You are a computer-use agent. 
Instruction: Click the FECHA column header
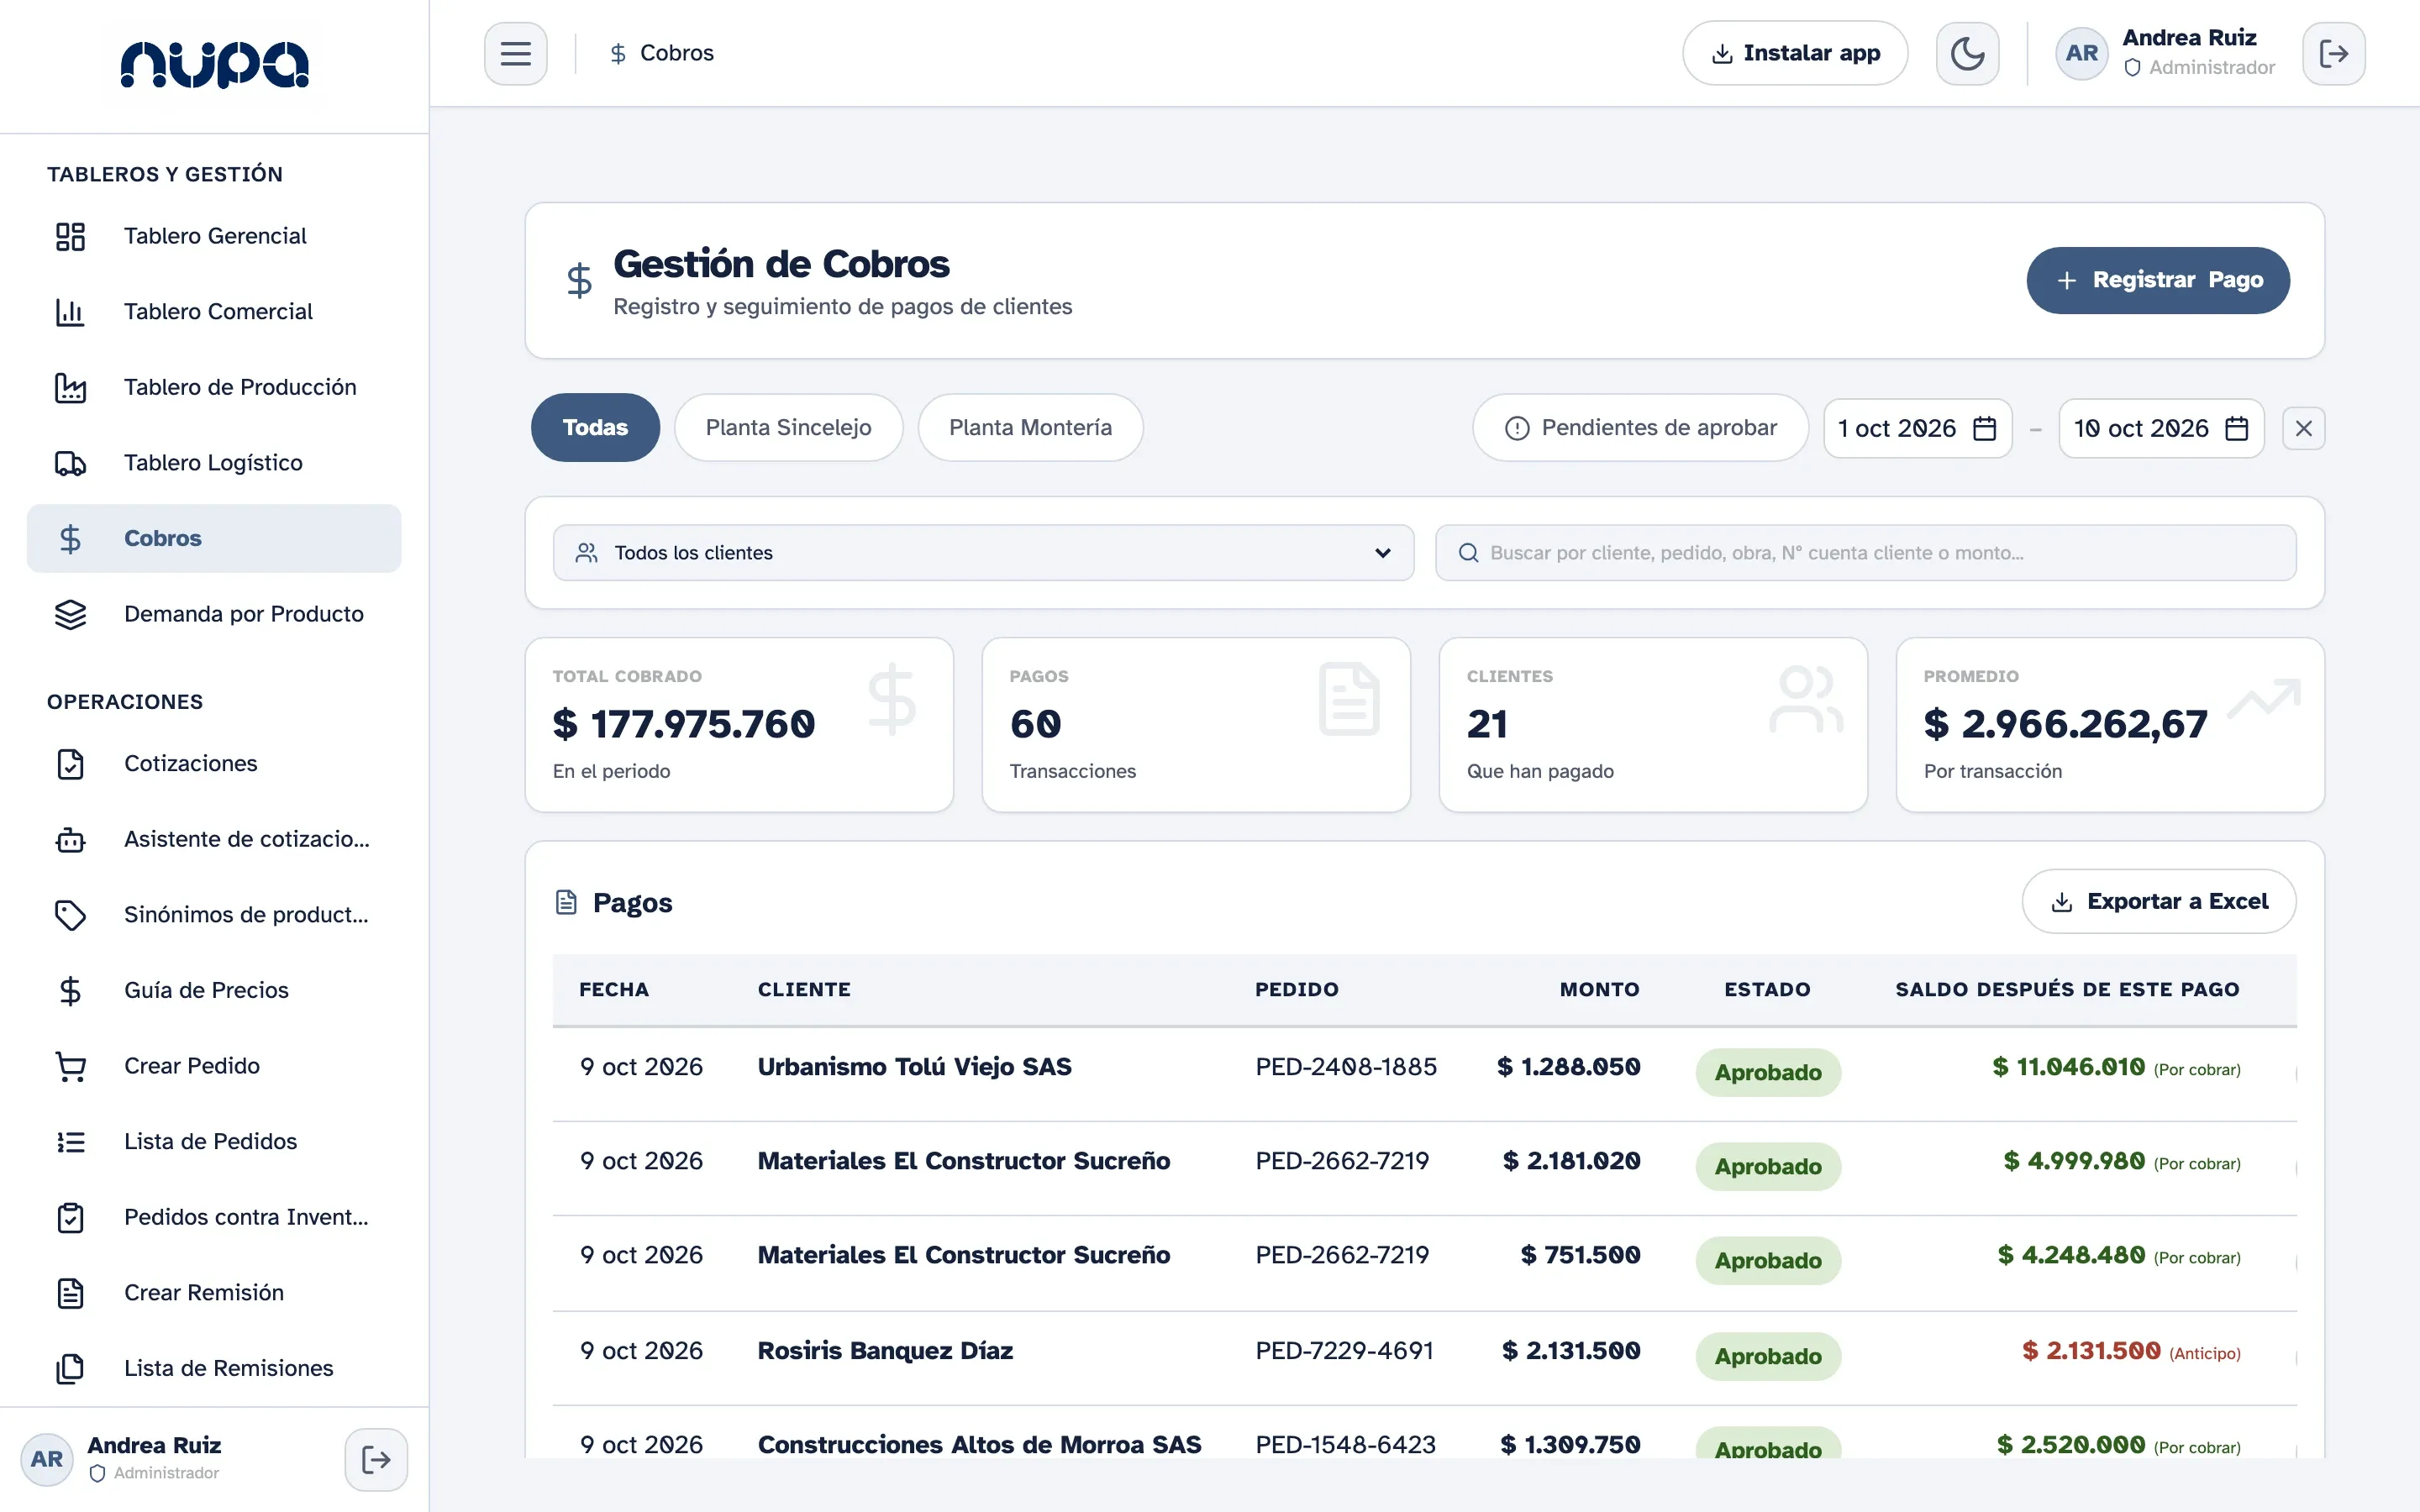click(x=614, y=989)
